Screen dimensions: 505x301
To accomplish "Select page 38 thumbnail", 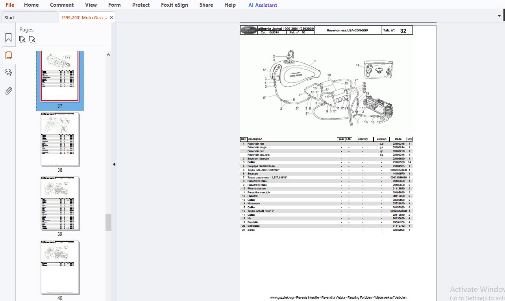I will click(x=60, y=139).
